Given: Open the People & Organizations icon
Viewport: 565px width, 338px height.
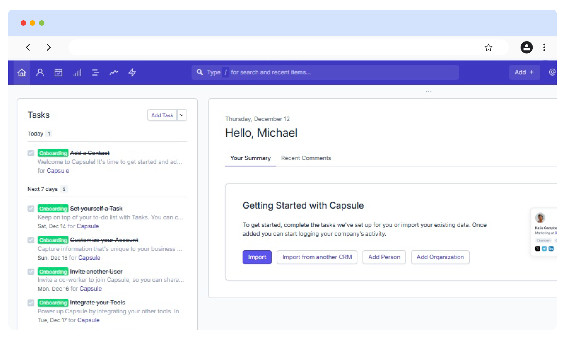Looking at the screenshot, I should click(40, 72).
